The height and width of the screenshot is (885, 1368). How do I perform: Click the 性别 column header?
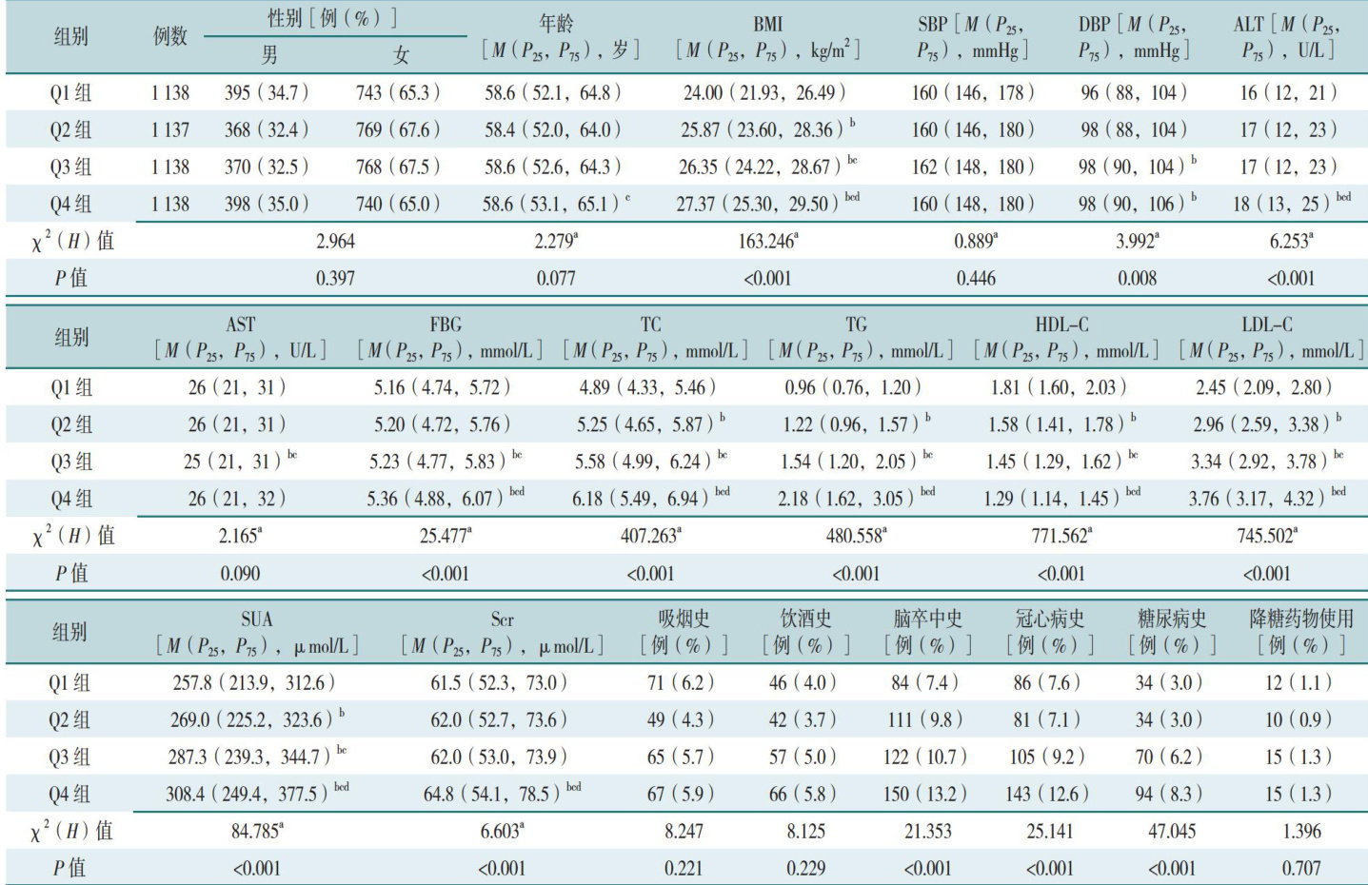[332, 18]
